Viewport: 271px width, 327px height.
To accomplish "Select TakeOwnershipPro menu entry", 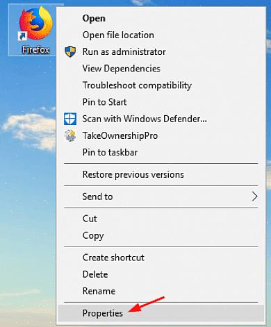I will click(x=161, y=135).
